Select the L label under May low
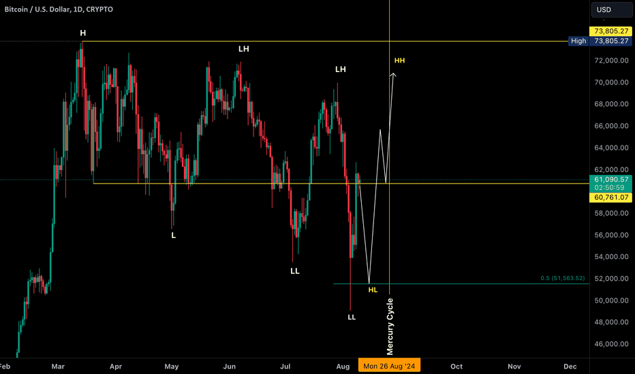This screenshot has width=635, height=374. (173, 235)
